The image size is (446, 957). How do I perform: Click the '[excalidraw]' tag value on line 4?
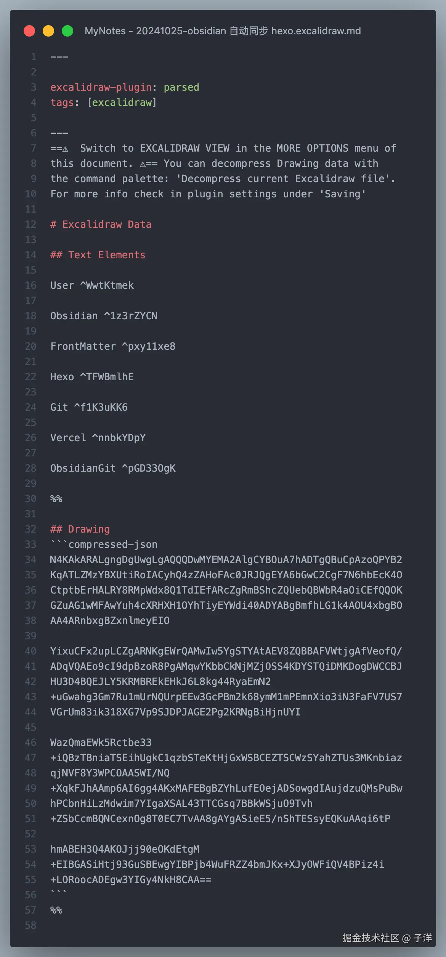122,102
